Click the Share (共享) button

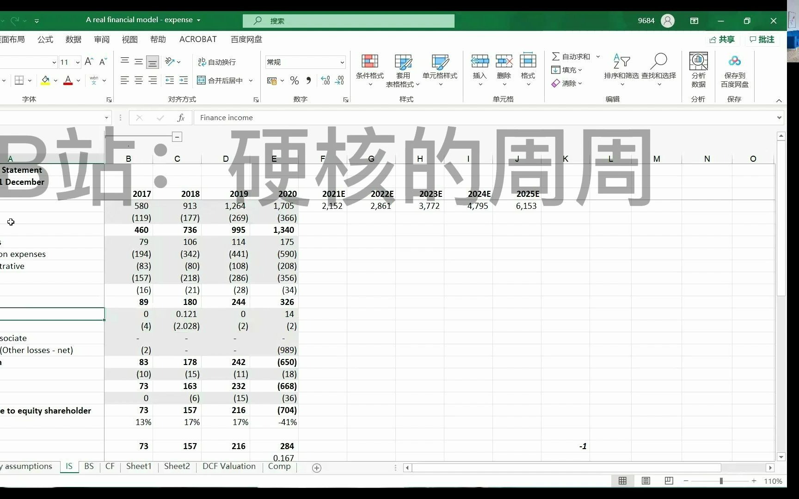pyautogui.click(x=722, y=40)
